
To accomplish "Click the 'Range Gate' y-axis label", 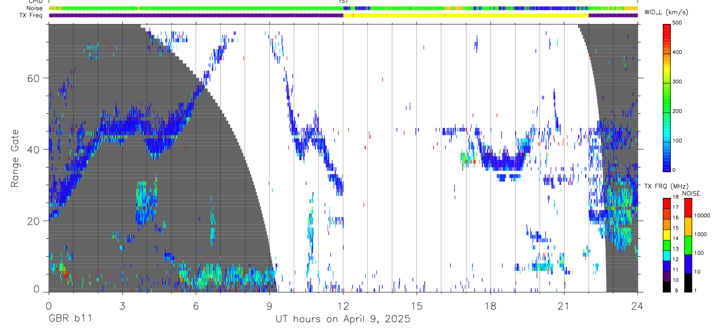I will [x=15, y=158].
